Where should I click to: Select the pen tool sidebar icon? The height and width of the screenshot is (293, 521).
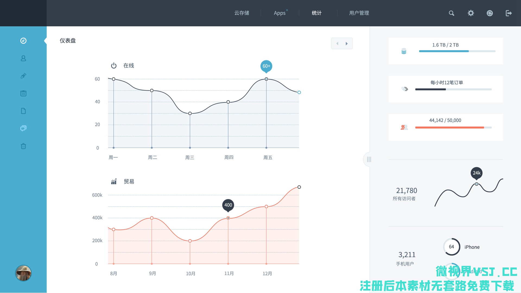click(x=23, y=76)
